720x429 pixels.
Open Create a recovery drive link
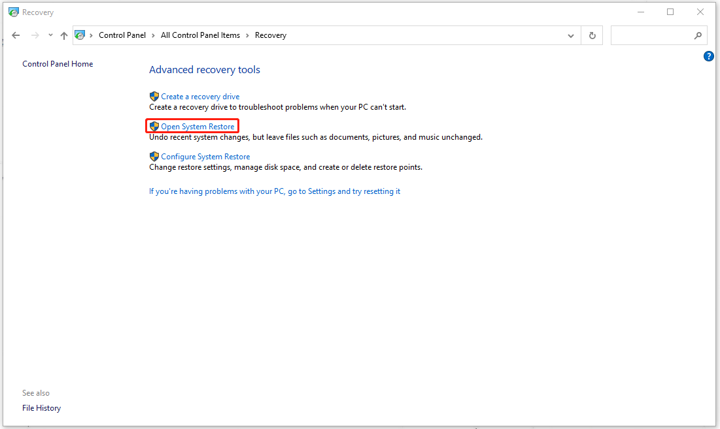(x=199, y=96)
